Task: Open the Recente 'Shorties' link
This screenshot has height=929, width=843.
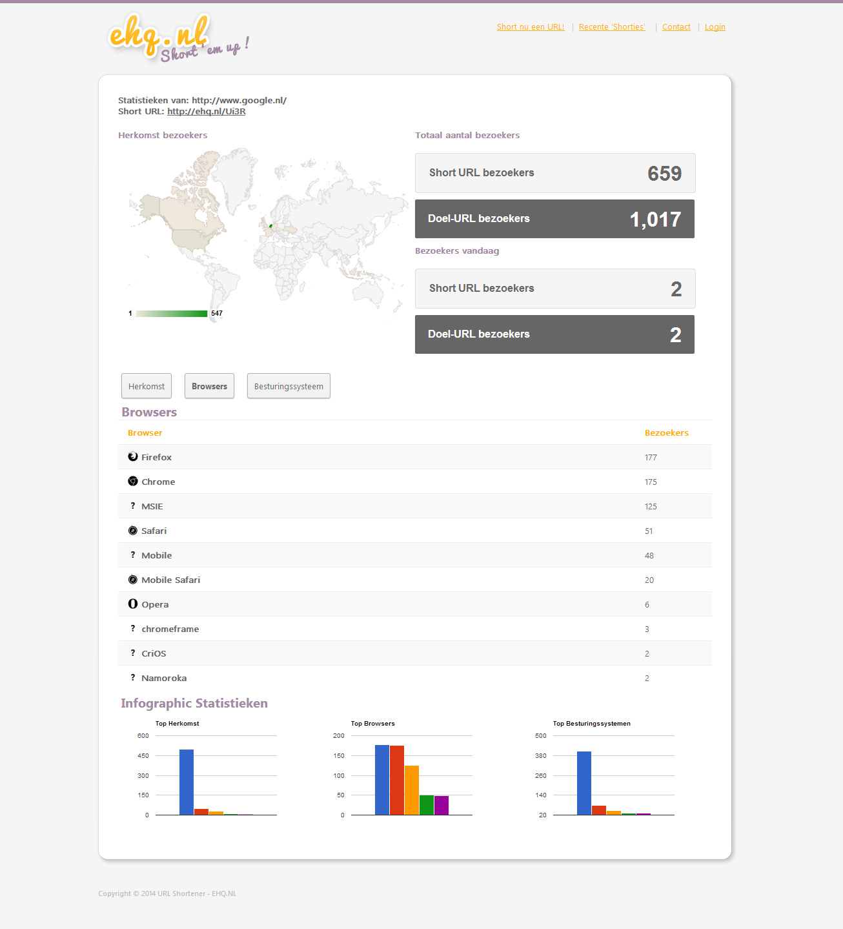Action: (612, 27)
